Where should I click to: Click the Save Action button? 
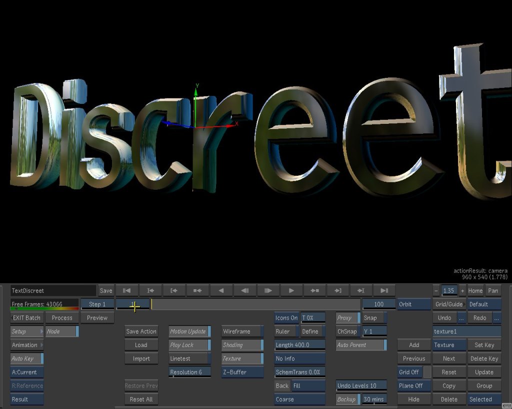point(141,332)
